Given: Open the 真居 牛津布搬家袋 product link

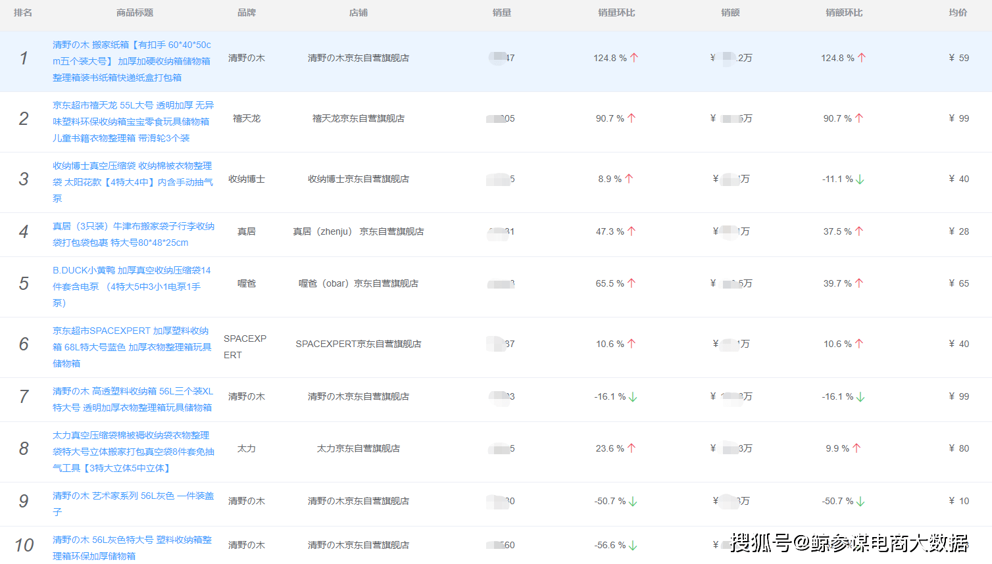Looking at the screenshot, I should click(133, 234).
